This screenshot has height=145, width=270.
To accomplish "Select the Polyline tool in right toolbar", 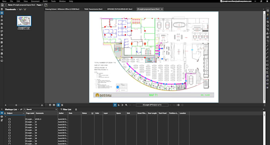I will pos(267,57).
